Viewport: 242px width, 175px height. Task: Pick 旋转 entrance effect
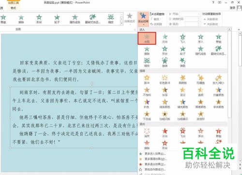coord(165,63)
